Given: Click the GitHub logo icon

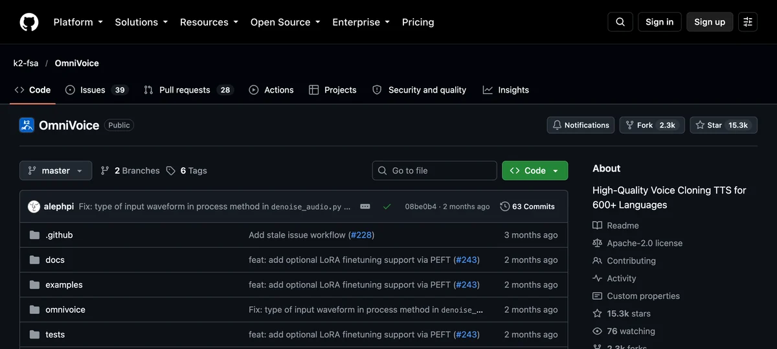Looking at the screenshot, I should pyautogui.click(x=29, y=22).
